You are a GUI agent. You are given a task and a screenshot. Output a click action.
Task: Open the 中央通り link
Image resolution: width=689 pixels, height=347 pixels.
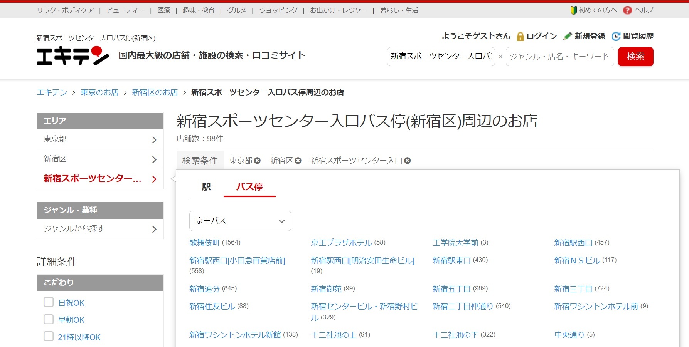click(x=569, y=335)
